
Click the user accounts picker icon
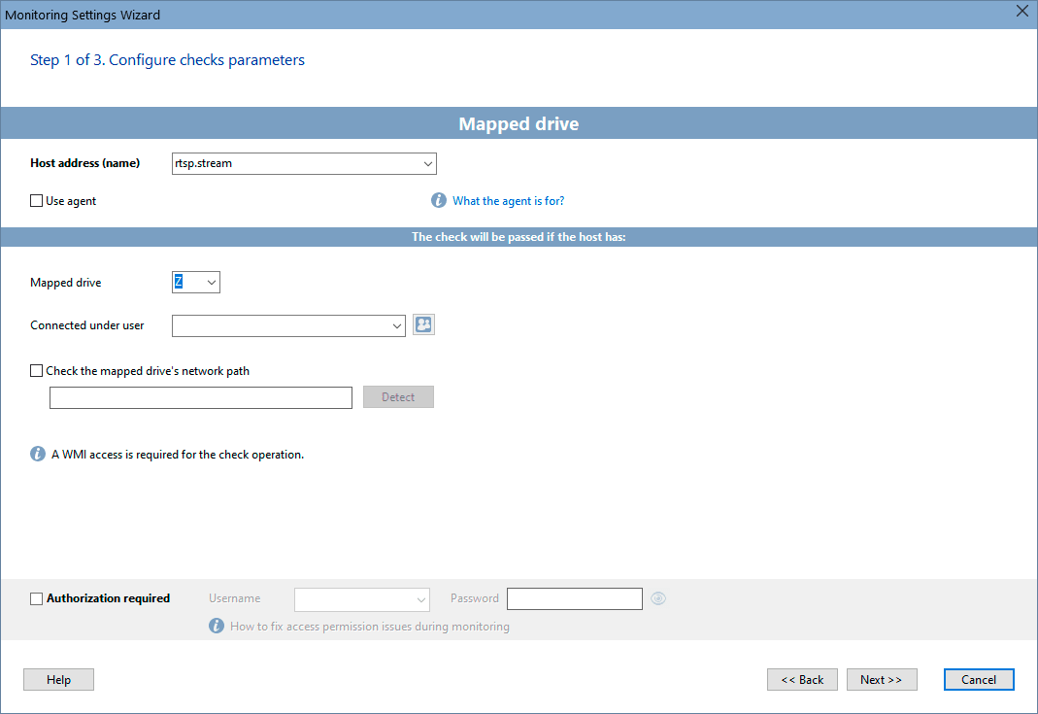click(423, 324)
